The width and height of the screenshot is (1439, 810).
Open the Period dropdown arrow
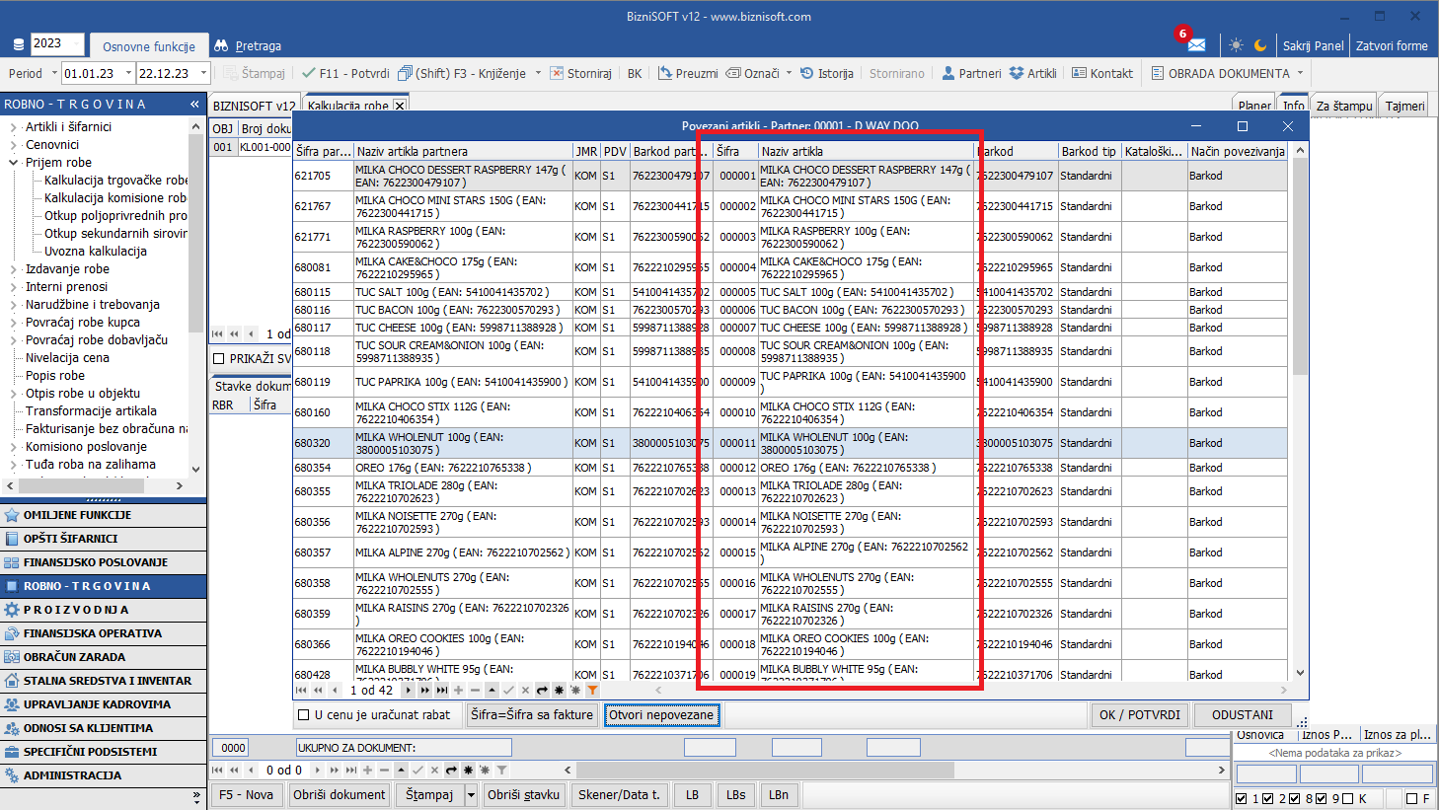pos(54,73)
